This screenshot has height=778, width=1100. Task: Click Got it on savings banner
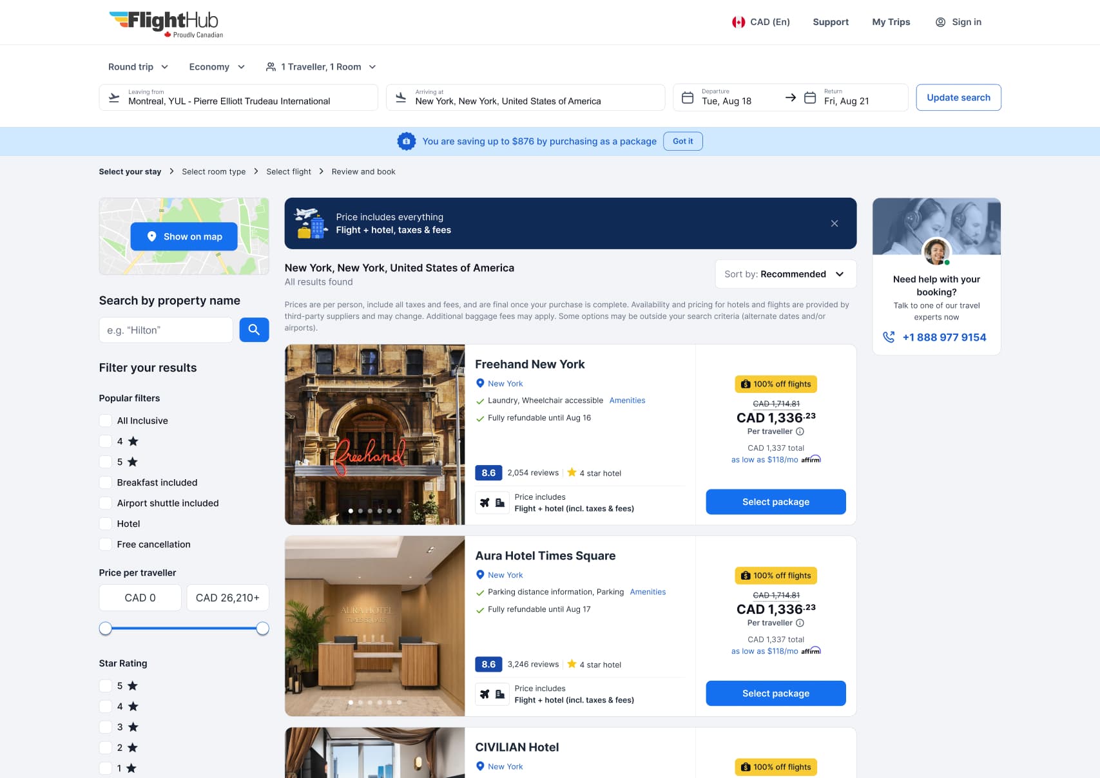[682, 141]
